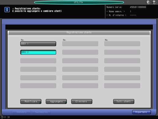
Task: Click the UTILITÀ title bar
Action: 79,2
